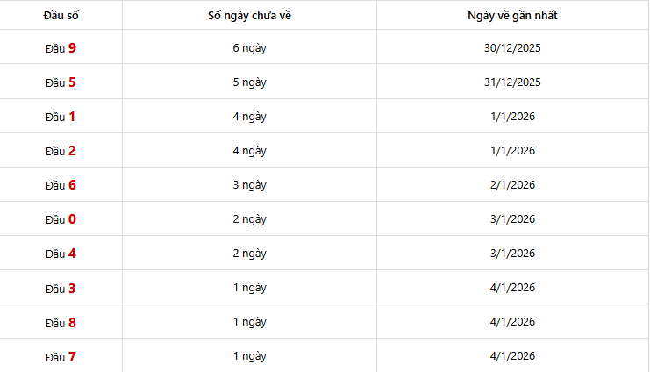650x372 pixels.
Task: Click the date 2/1/2026
Action: [x=513, y=185]
